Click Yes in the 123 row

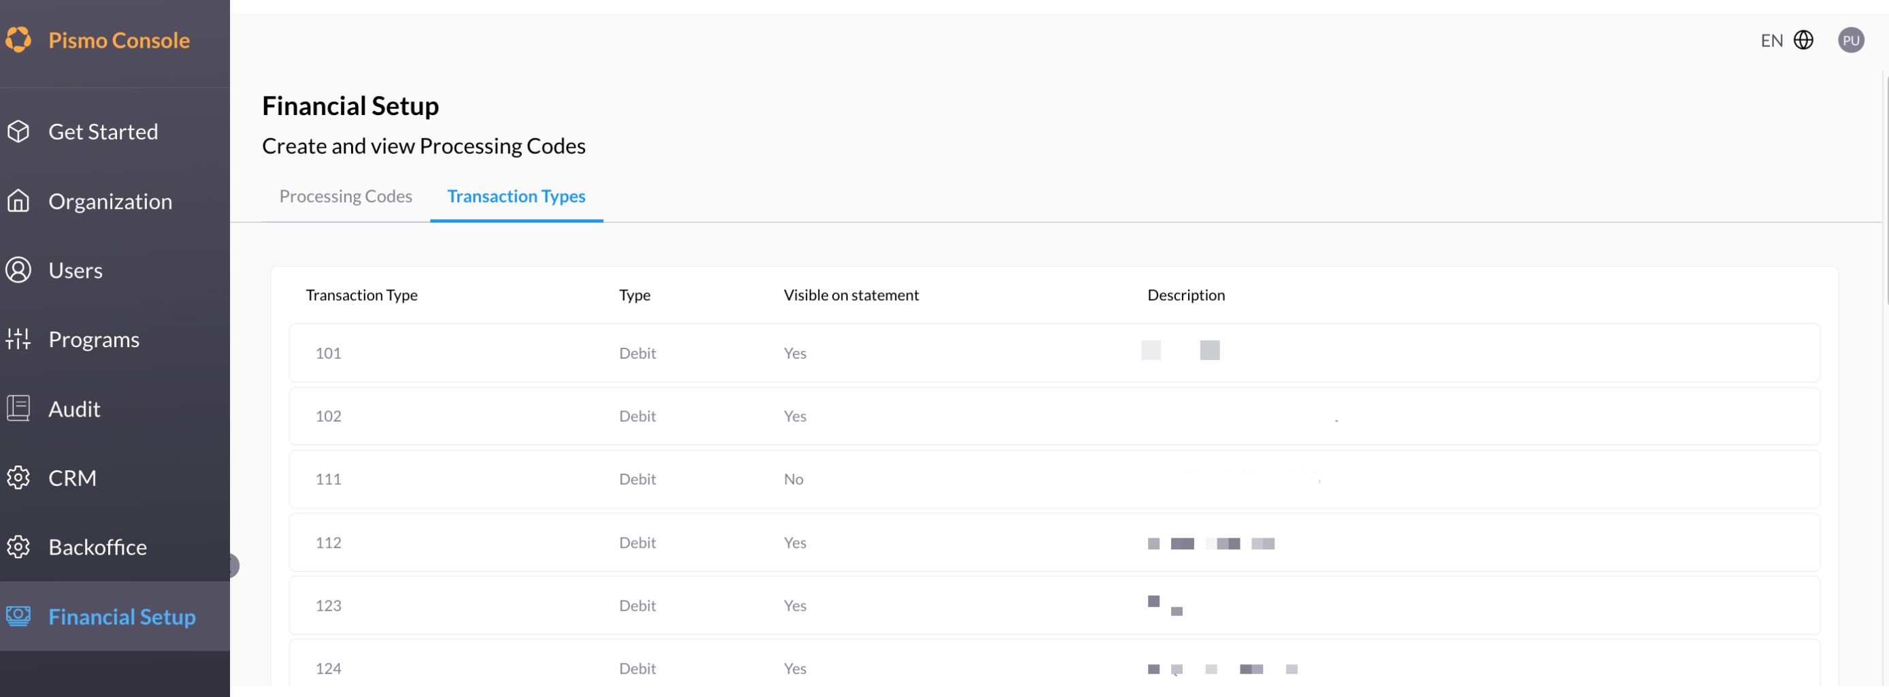[x=795, y=605]
